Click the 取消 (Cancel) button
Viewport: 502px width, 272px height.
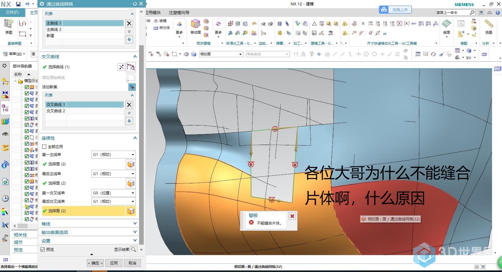click(132, 263)
